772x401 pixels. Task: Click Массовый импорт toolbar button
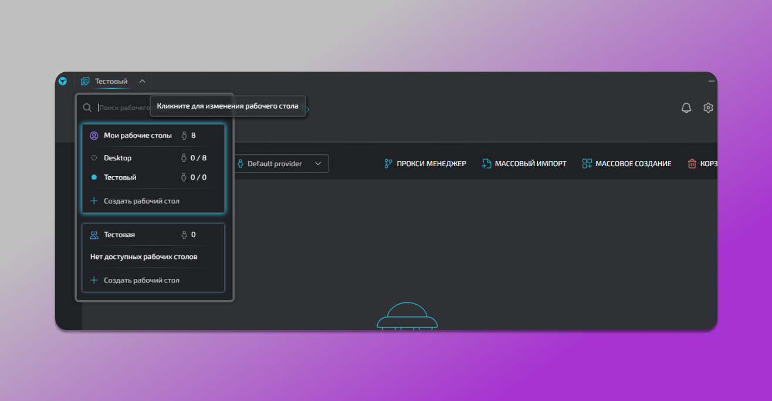pyautogui.click(x=524, y=164)
